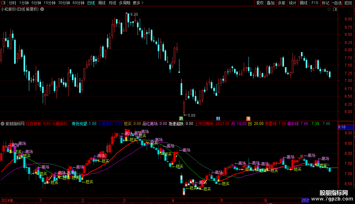Click the green 跌 event marker

[181, 119]
